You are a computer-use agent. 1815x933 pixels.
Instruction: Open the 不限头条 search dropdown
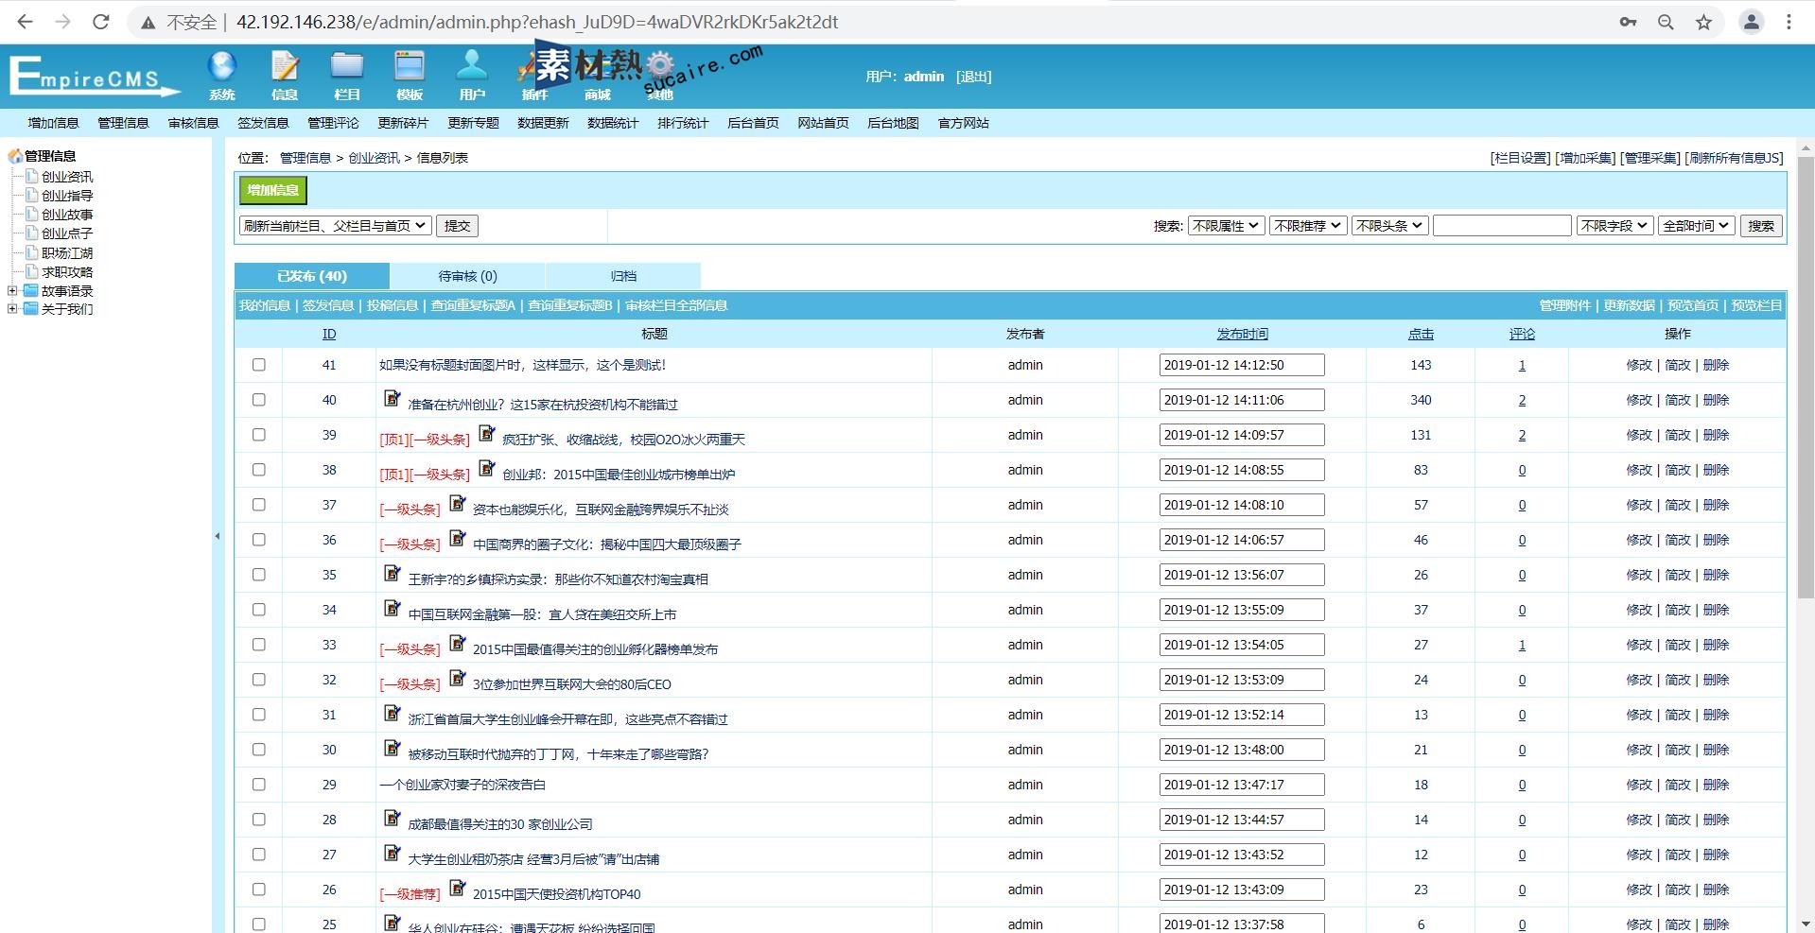pyautogui.click(x=1388, y=226)
